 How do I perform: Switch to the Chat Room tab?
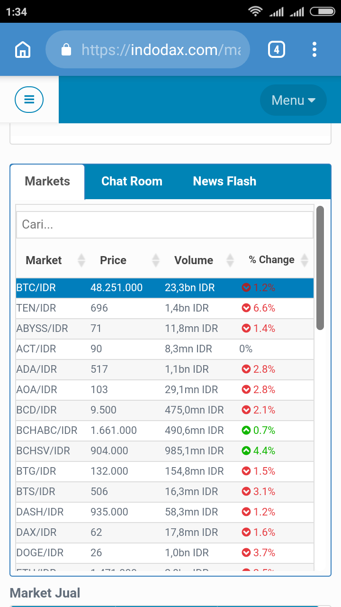(132, 181)
